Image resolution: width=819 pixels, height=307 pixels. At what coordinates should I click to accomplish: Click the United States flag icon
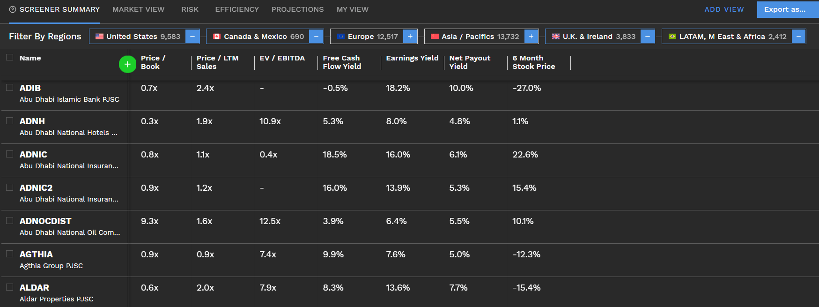click(99, 37)
